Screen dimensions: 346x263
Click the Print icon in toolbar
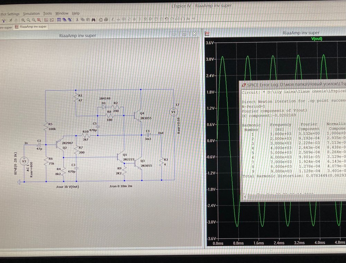[106, 20]
